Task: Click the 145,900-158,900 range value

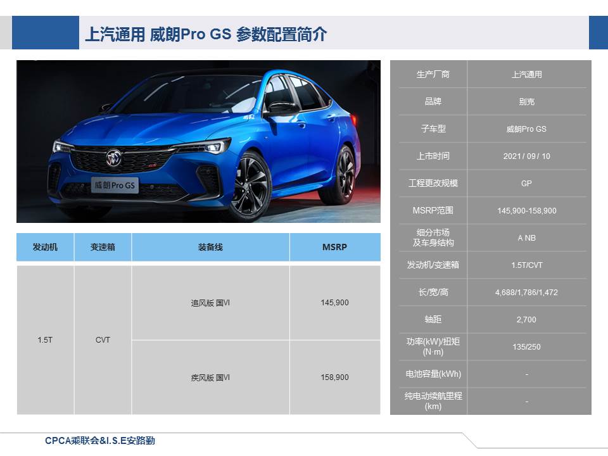Action: coord(526,211)
